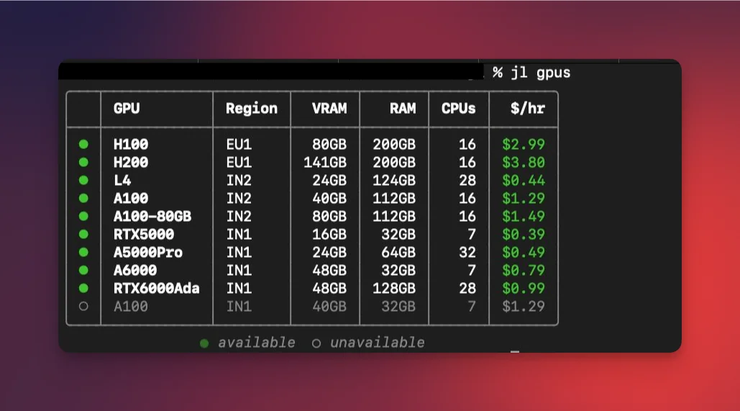Click the $/hr column header
The height and width of the screenshot is (411, 740).
tap(528, 108)
